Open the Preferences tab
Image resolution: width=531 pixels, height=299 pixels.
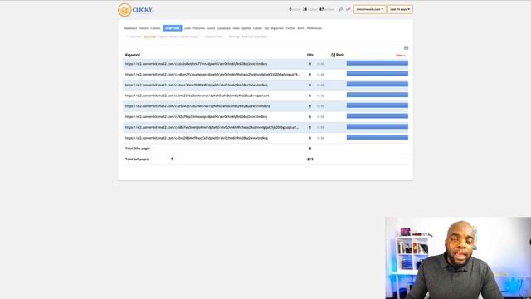click(x=314, y=28)
